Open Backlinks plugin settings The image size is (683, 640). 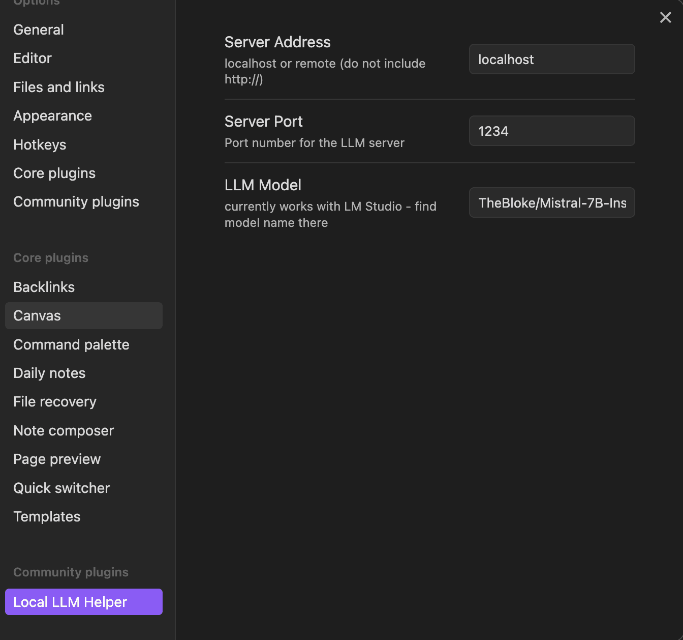point(44,287)
